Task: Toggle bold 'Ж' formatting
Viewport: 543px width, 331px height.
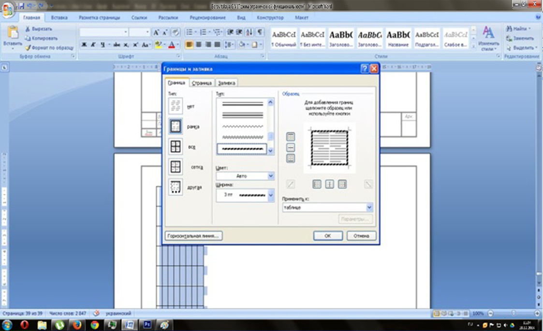Action: 84,44
